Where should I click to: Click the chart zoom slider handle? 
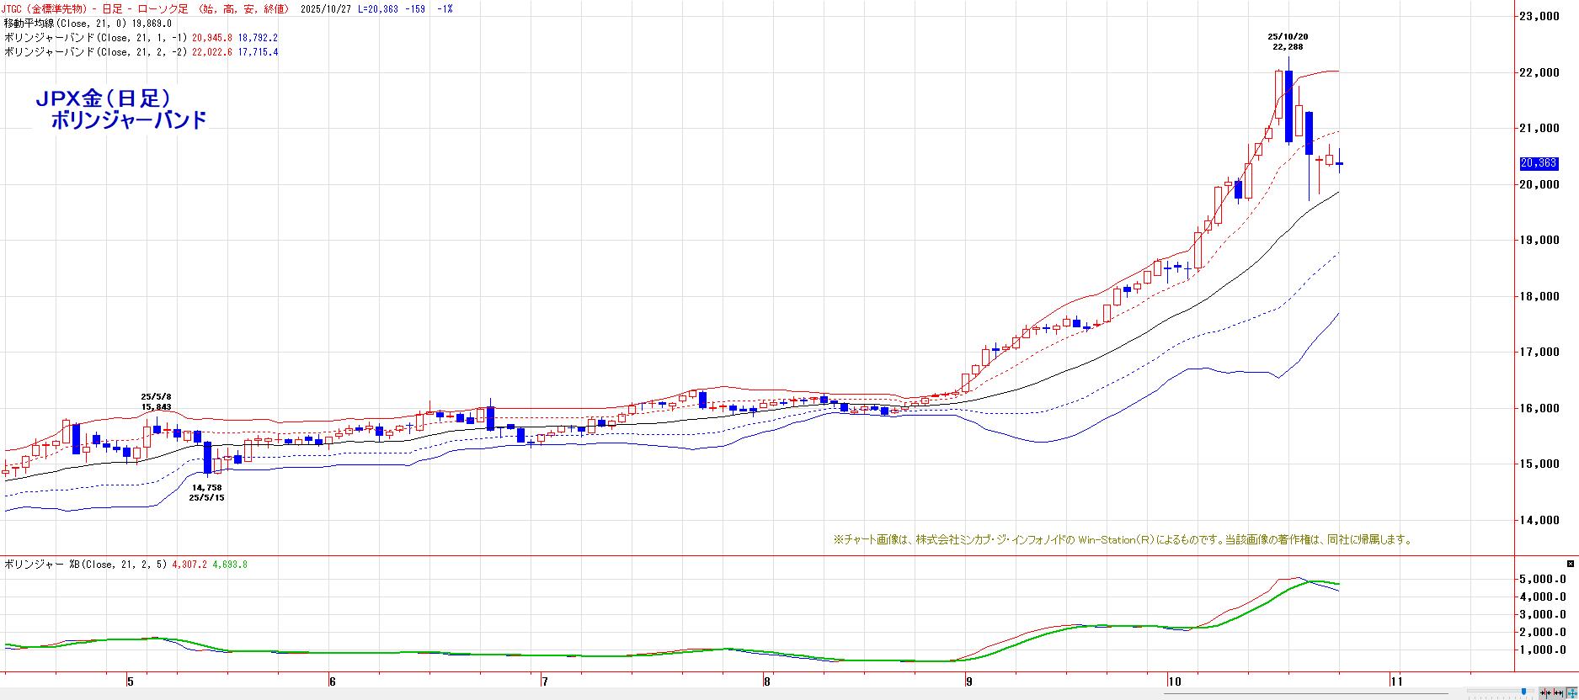1523,692
